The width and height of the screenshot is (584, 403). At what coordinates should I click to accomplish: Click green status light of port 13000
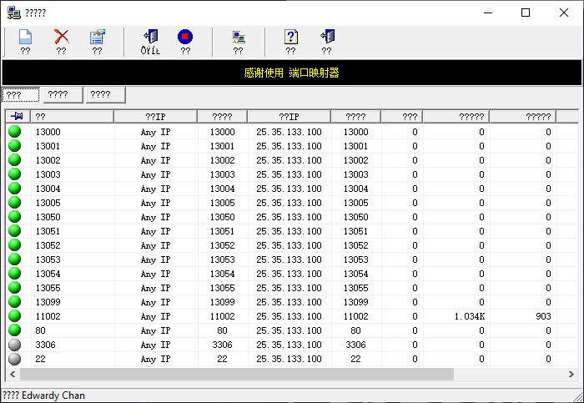click(15, 132)
